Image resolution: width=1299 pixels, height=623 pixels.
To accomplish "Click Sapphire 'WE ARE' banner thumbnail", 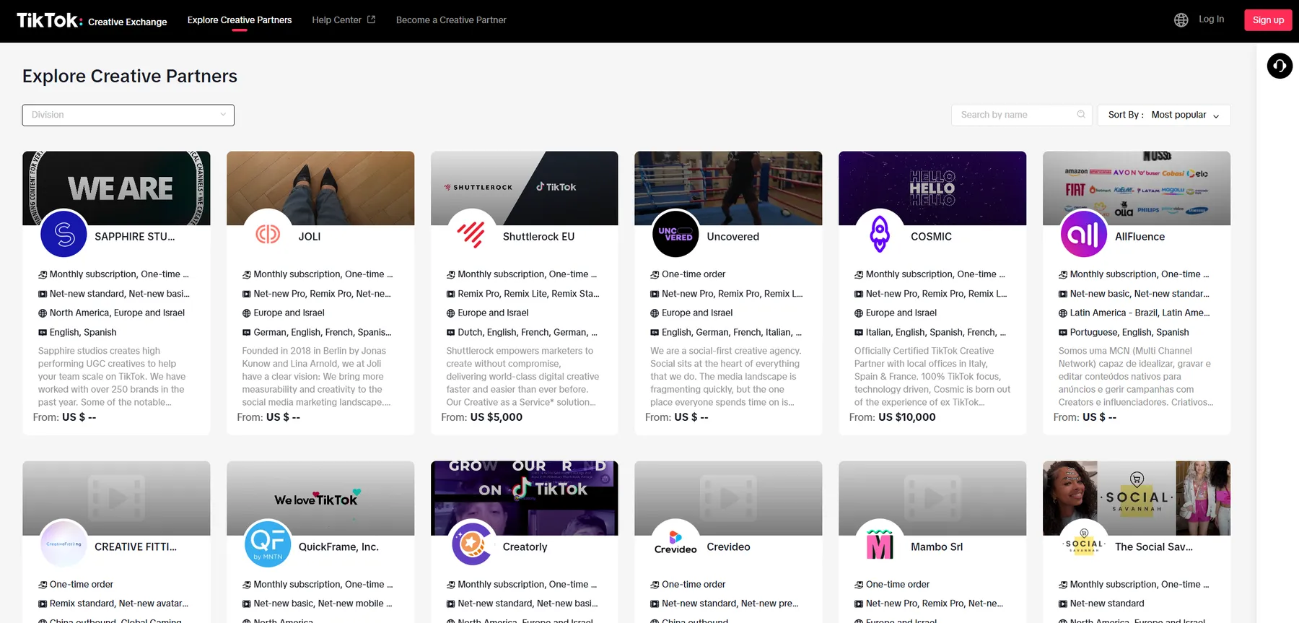I will 116,188.
